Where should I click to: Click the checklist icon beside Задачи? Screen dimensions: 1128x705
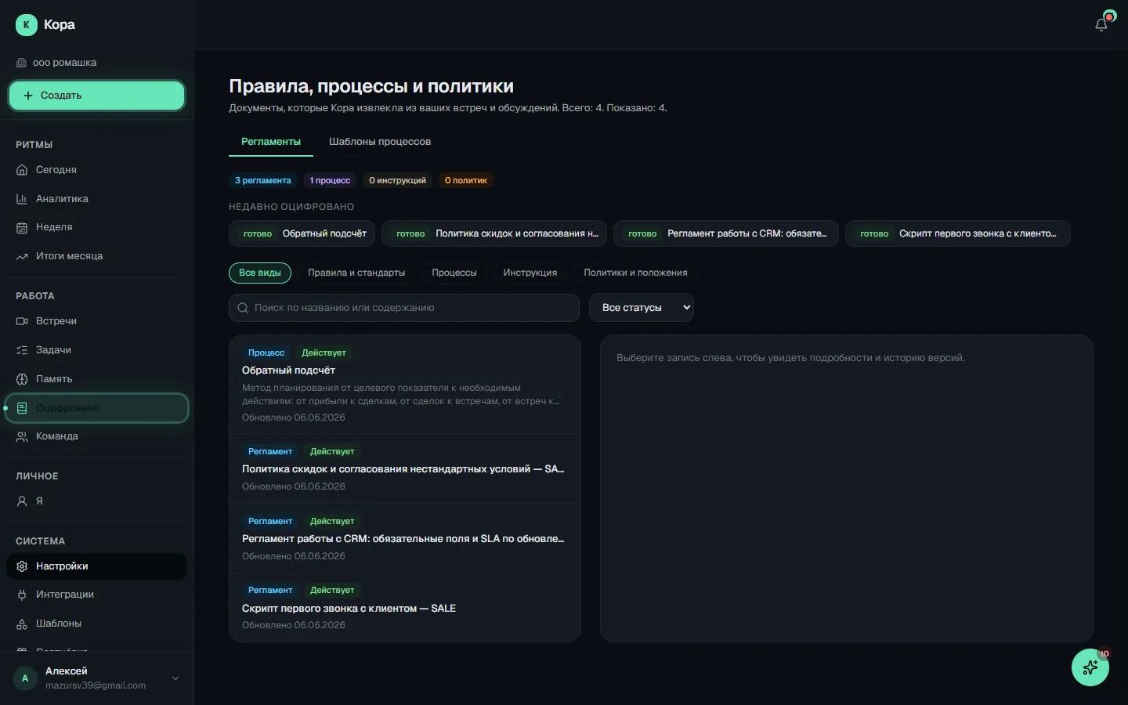pyautogui.click(x=22, y=350)
